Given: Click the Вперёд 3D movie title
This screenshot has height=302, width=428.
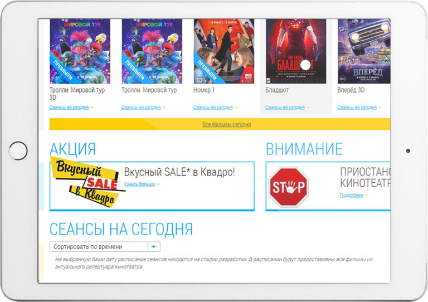Looking at the screenshot, I should coord(351,90).
